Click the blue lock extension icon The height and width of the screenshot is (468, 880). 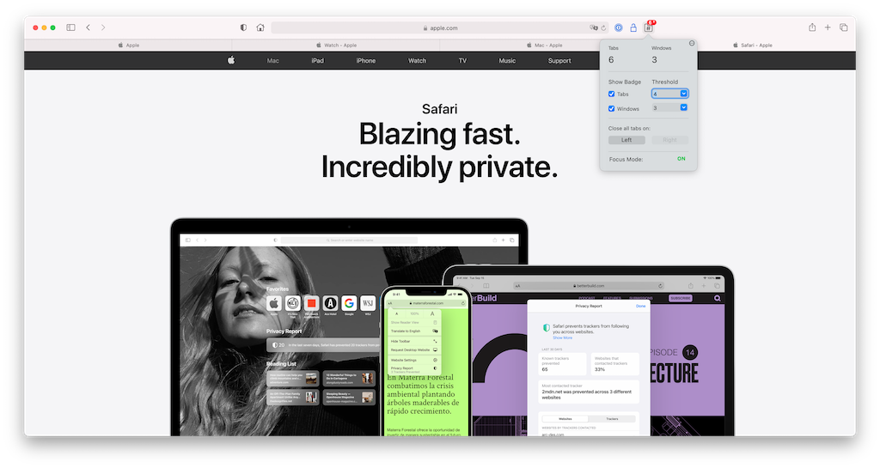pos(633,27)
